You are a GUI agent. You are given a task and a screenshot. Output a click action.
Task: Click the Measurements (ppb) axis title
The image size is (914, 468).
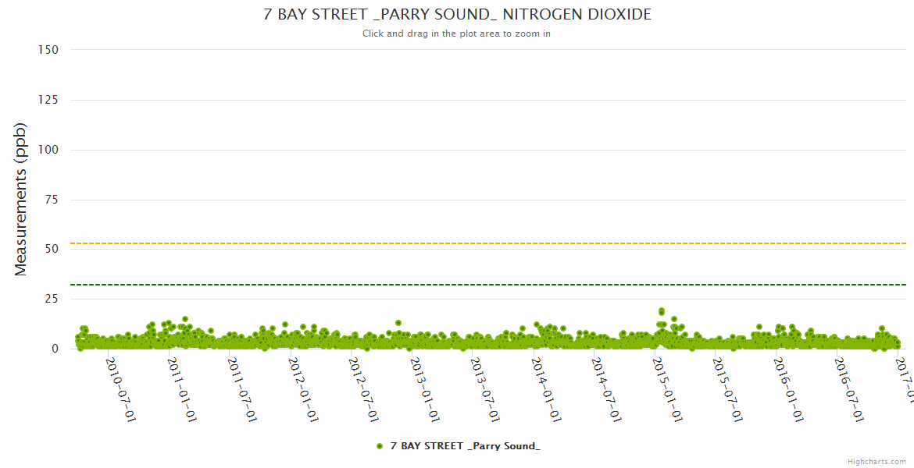(21, 199)
